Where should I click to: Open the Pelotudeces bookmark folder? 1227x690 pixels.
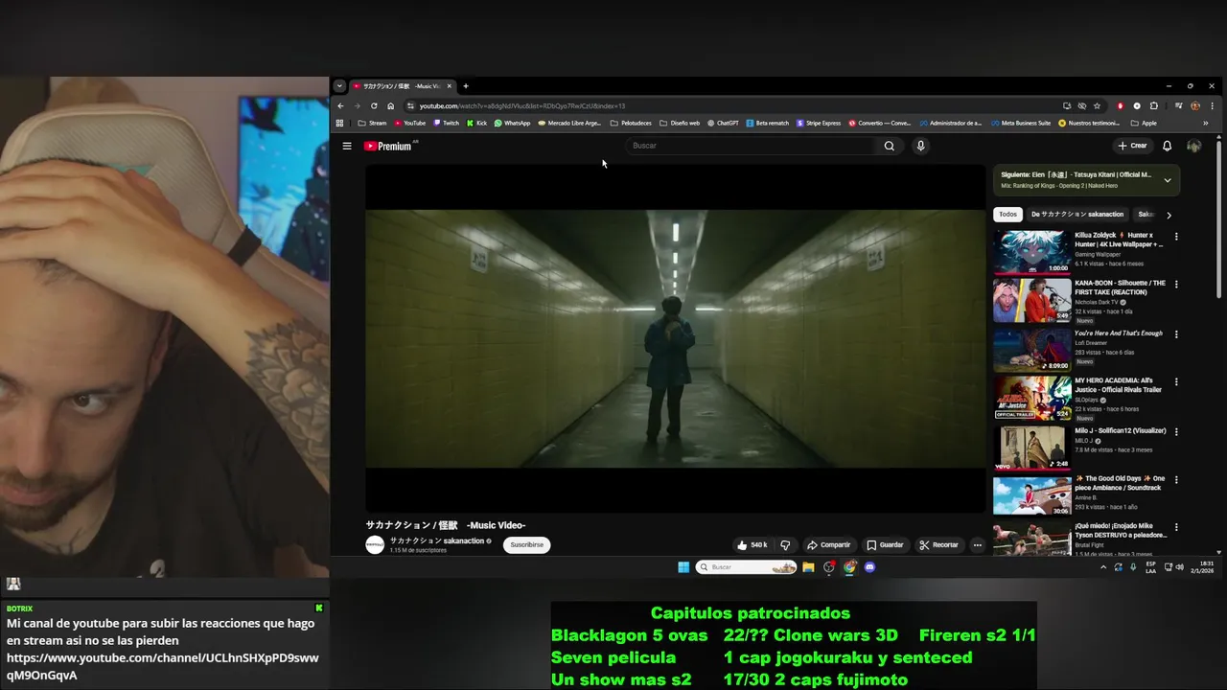(631, 123)
